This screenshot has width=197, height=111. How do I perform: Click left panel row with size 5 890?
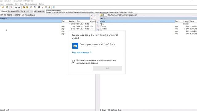48,29
